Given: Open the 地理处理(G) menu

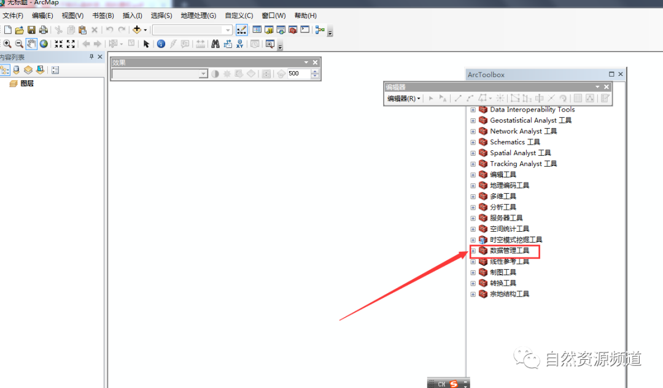Looking at the screenshot, I should [x=198, y=15].
